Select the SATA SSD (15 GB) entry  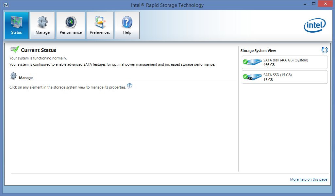tap(285, 77)
